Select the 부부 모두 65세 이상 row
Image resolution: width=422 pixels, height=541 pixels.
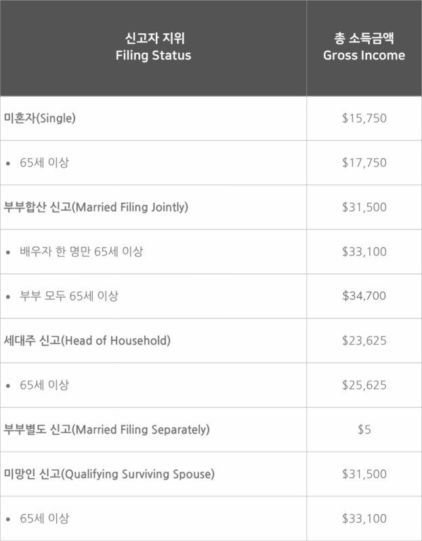72,296
